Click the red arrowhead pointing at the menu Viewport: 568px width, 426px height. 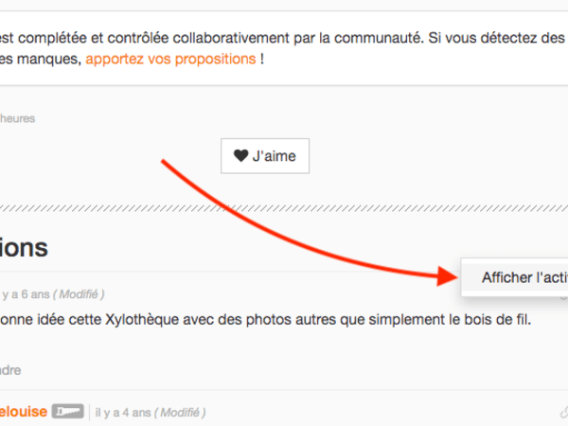click(453, 276)
